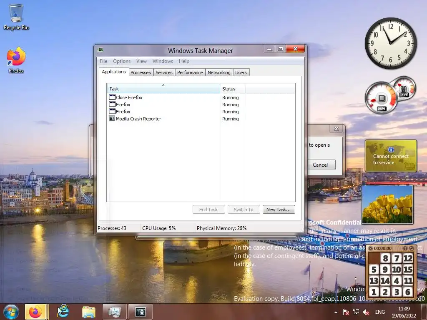Switch to the Users tab
Image resolution: width=427 pixels, height=320 pixels.
[x=241, y=72]
